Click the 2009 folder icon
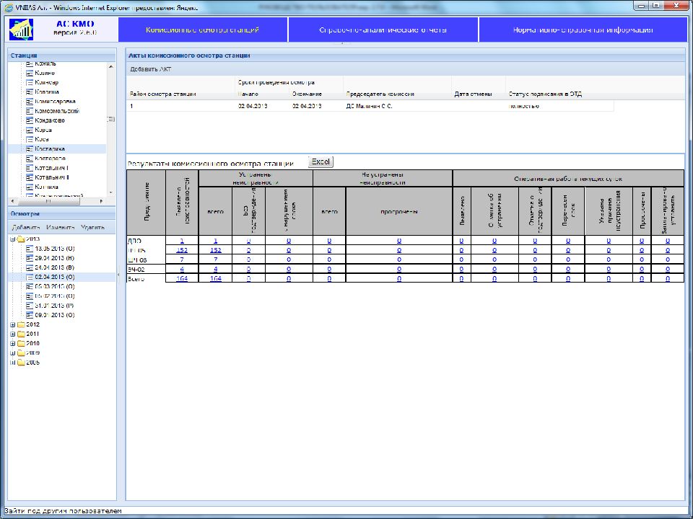 pyautogui.click(x=21, y=353)
